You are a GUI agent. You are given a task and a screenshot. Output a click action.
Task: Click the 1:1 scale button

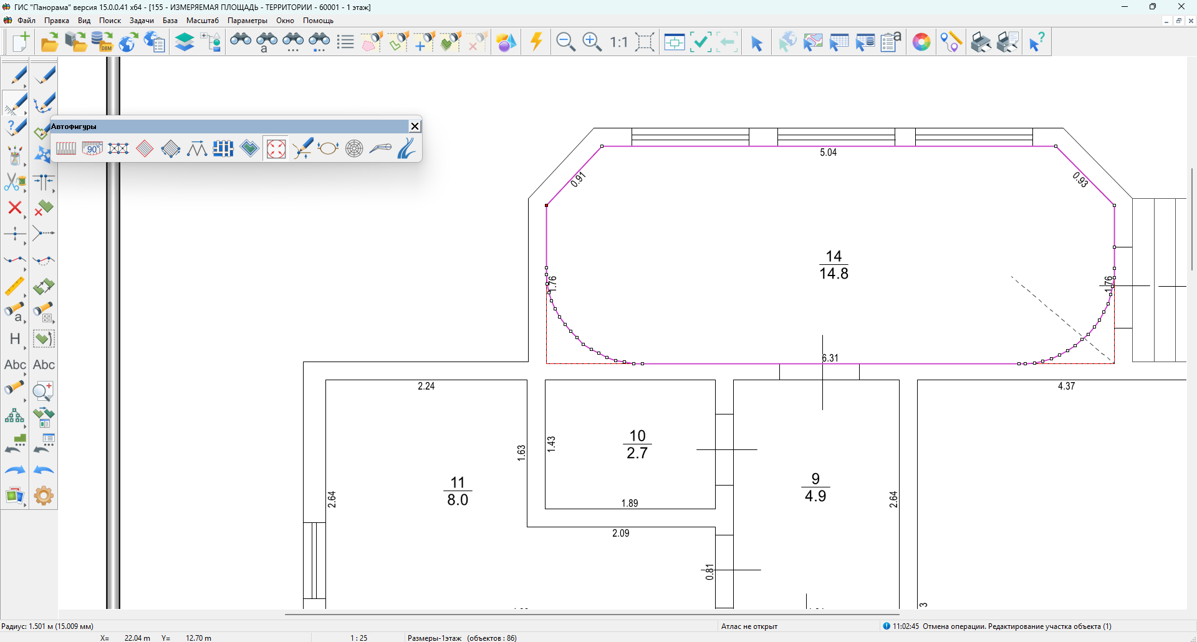click(x=618, y=42)
